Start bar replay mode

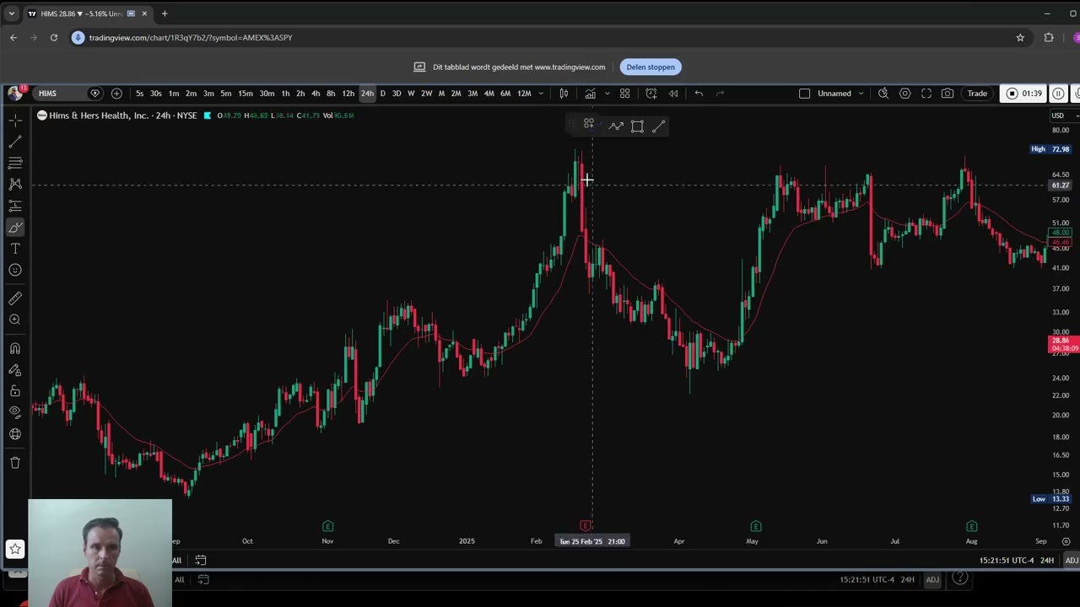coord(673,94)
